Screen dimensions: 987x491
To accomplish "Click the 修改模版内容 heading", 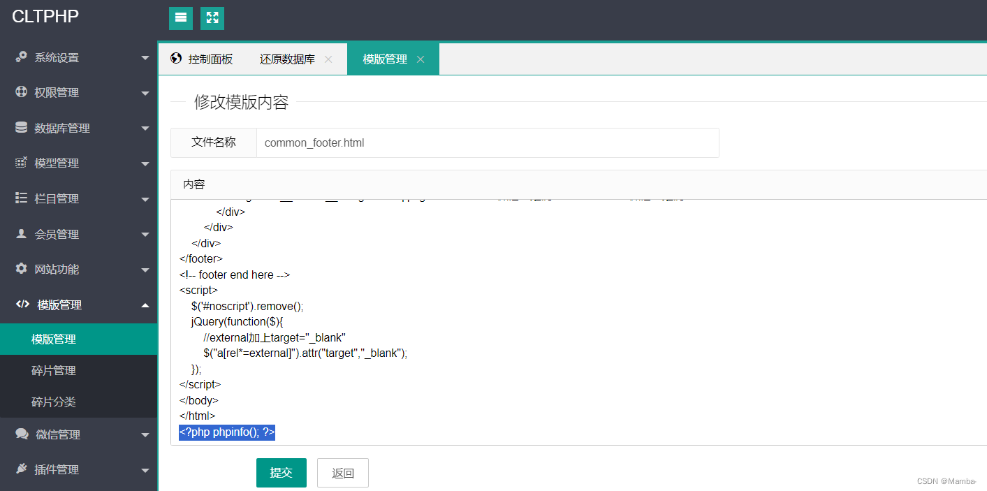I will pyautogui.click(x=241, y=102).
